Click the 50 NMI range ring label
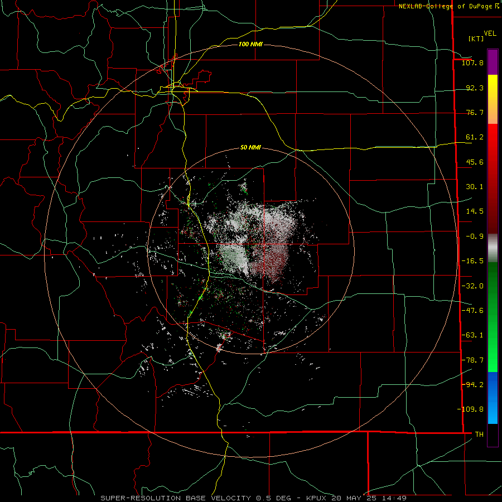The image size is (502, 502). pos(250,148)
